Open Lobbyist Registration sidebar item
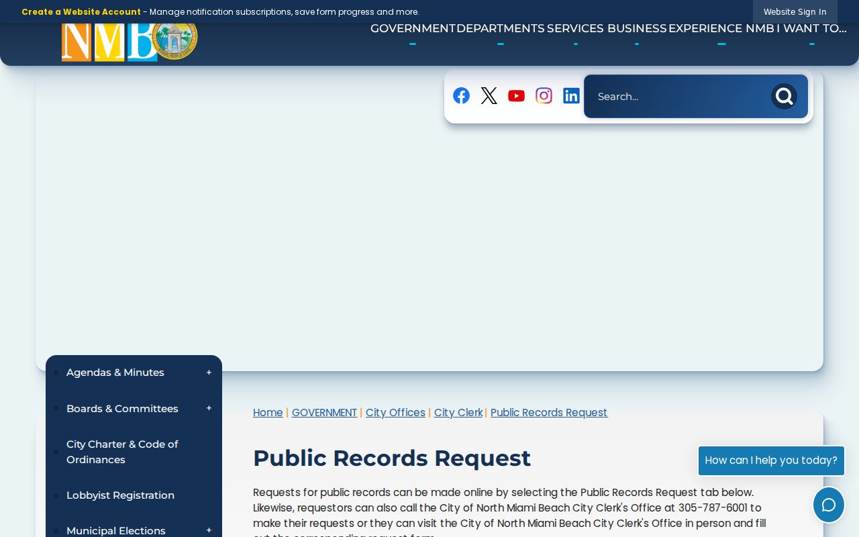 (x=120, y=495)
